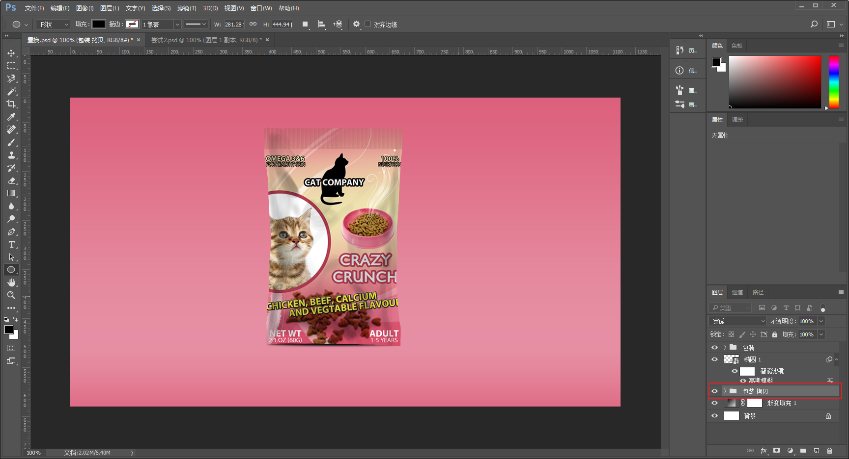Select the Lasso tool
The width and height of the screenshot is (849, 459).
[11, 78]
